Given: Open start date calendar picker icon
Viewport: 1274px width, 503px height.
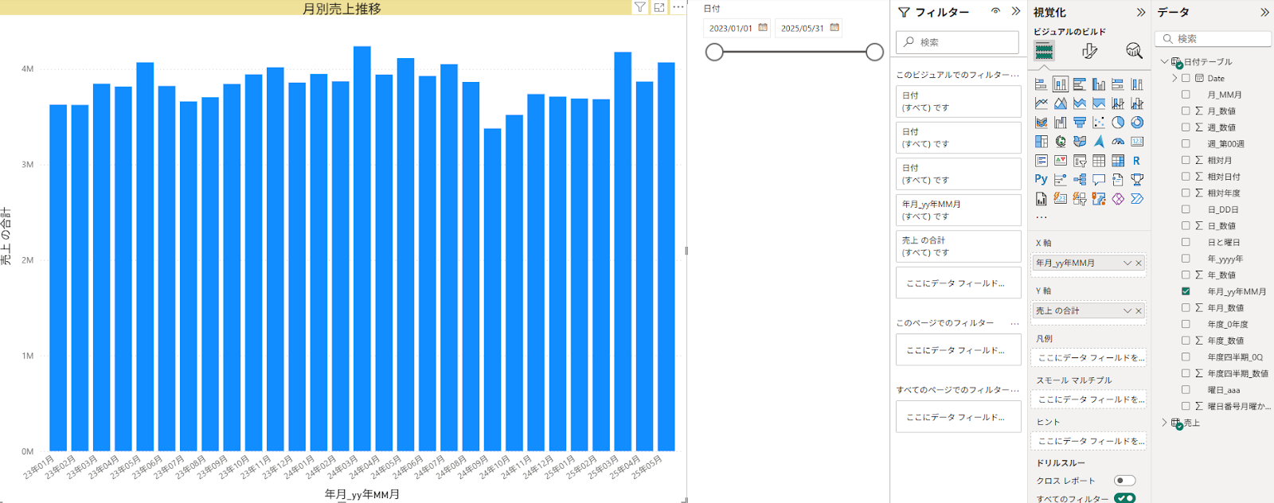Looking at the screenshot, I should click(763, 28).
